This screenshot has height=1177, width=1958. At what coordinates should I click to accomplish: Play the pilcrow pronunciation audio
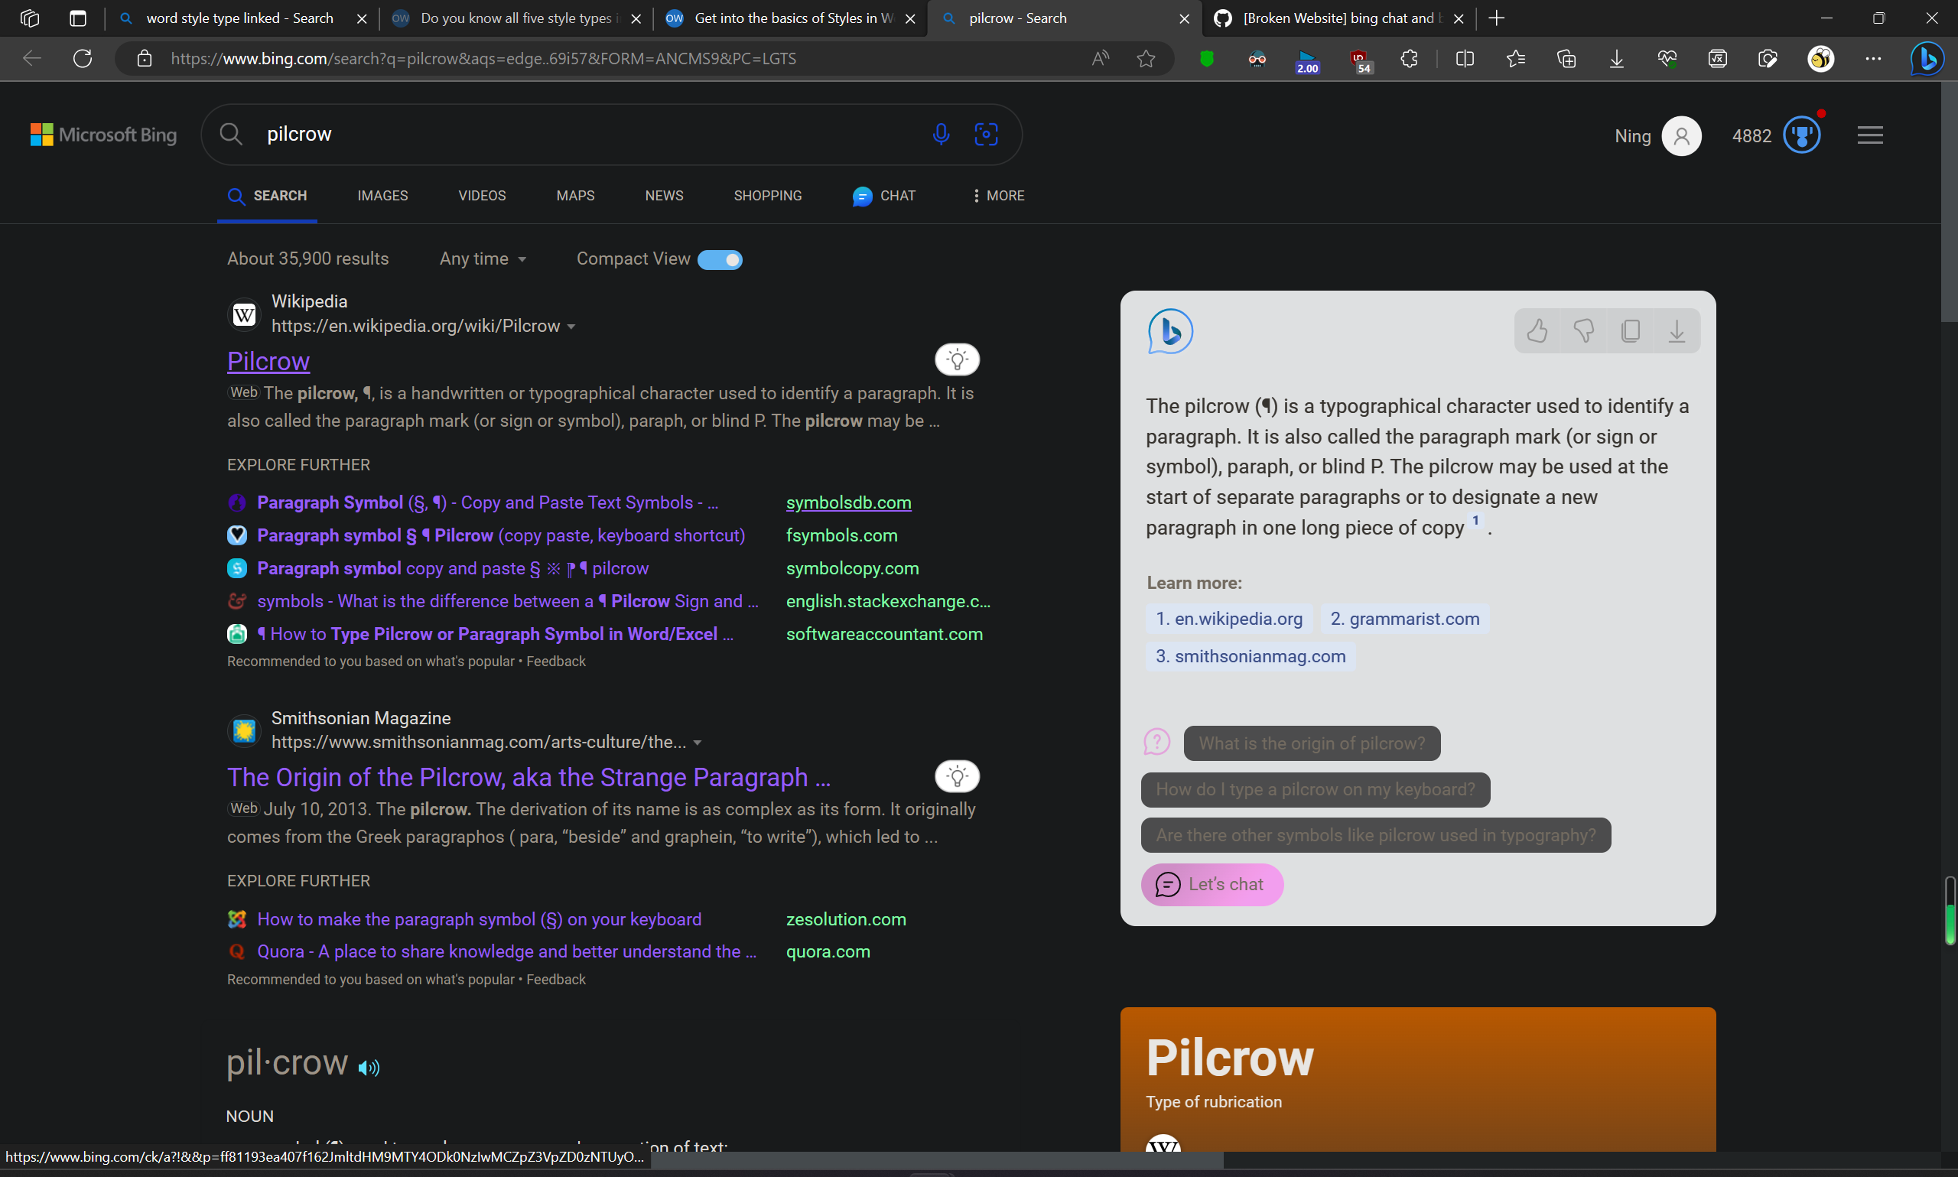[367, 1067]
